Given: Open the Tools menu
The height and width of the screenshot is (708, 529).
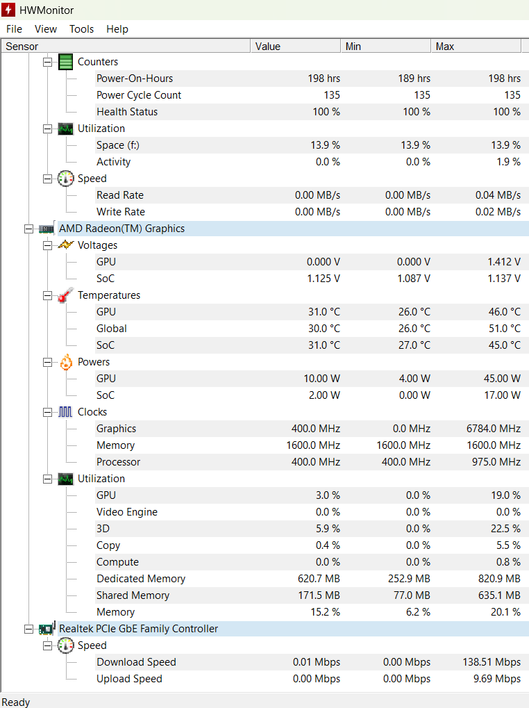Looking at the screenshot, I should click(81, 29).
